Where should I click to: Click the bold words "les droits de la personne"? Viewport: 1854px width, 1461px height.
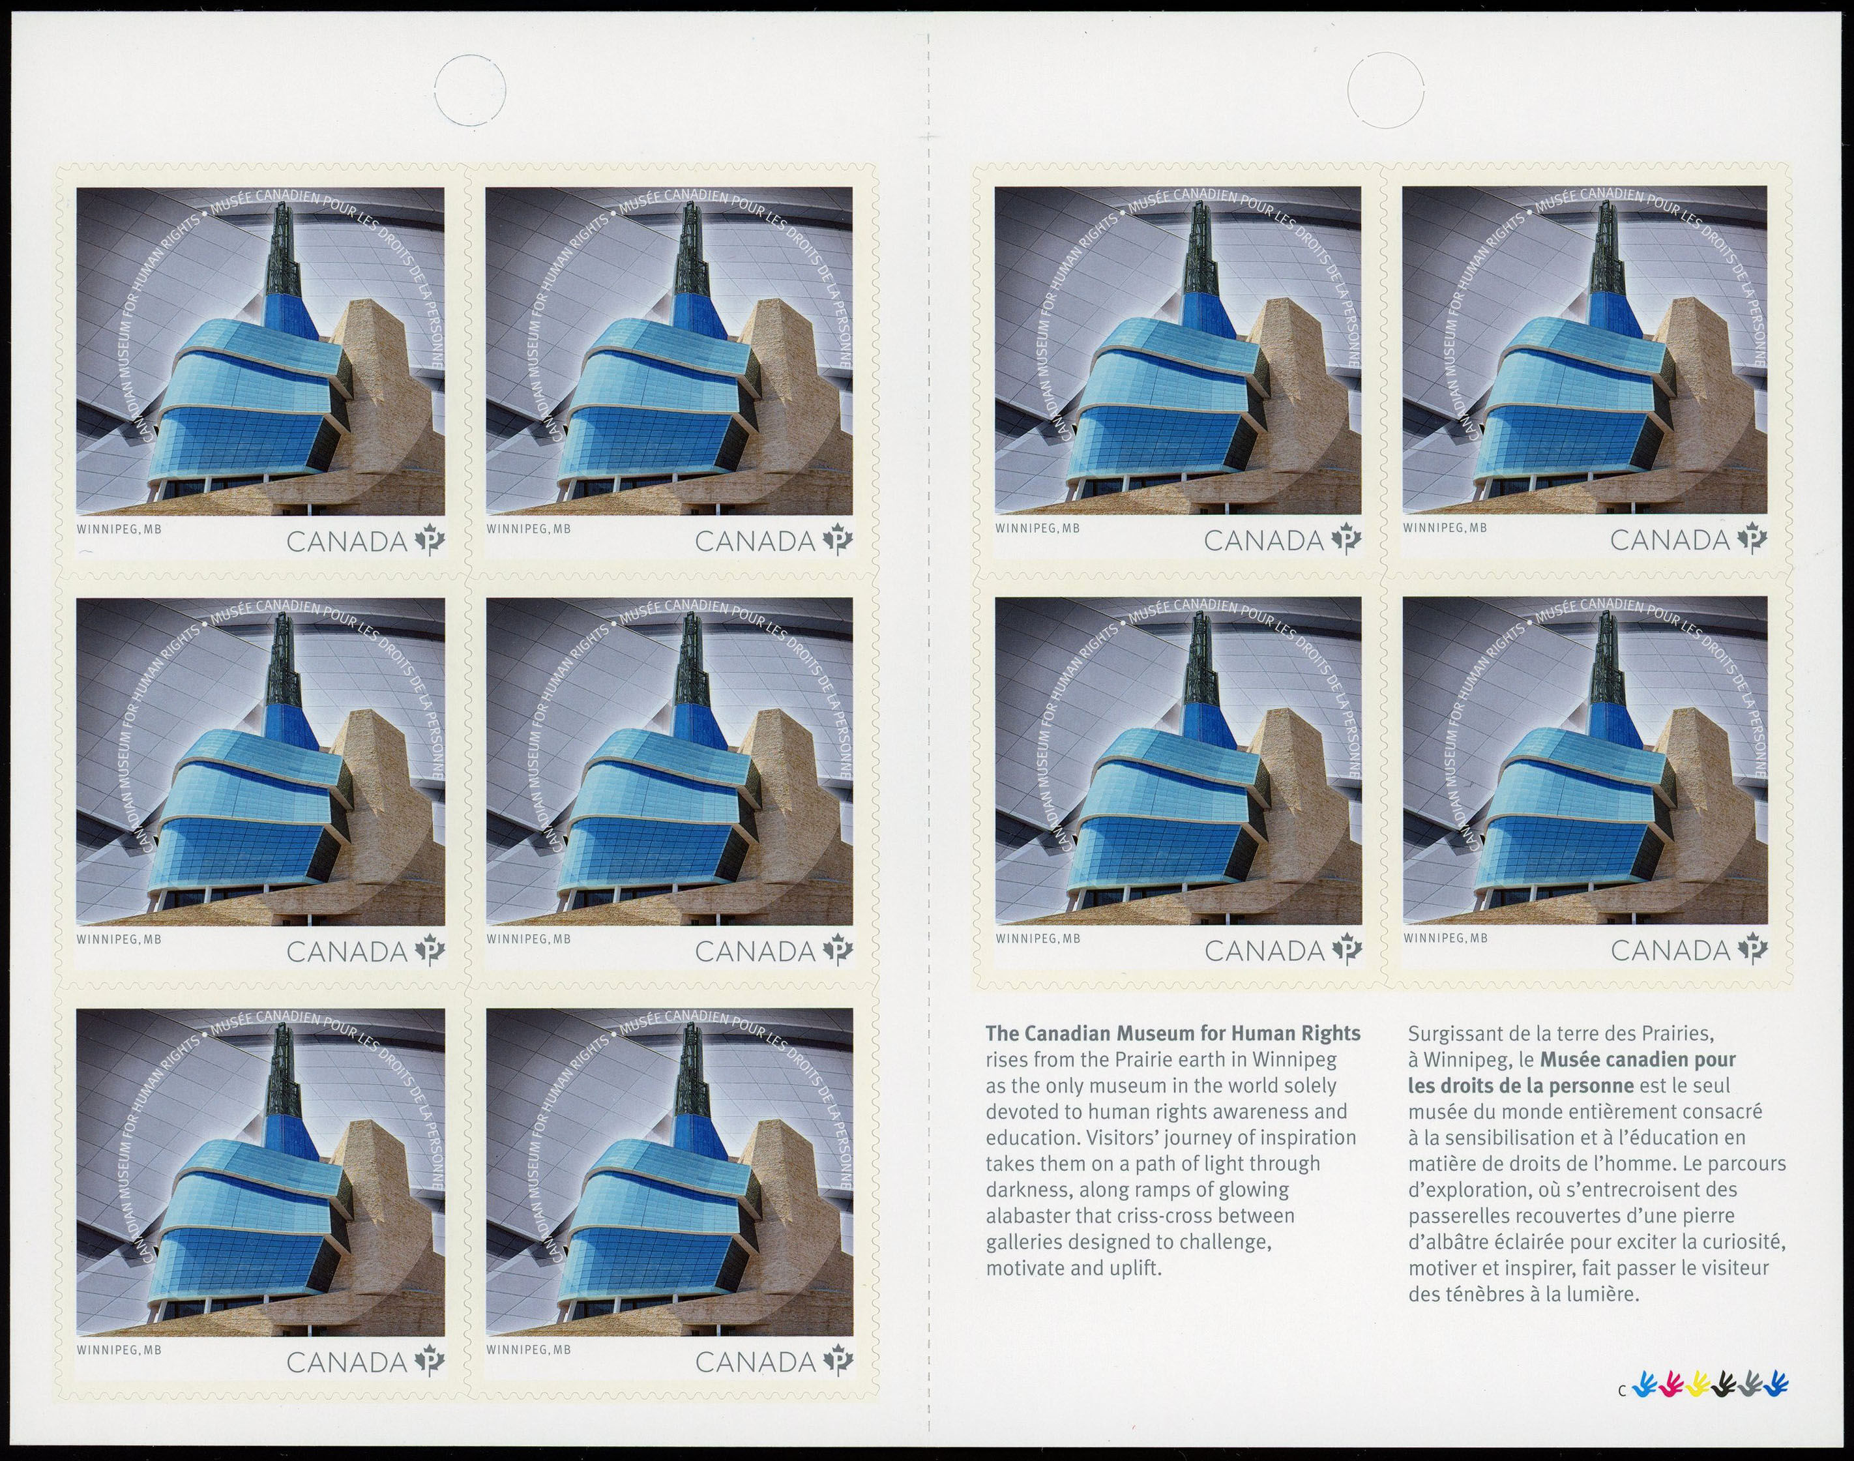(x=1520, y=1085)
